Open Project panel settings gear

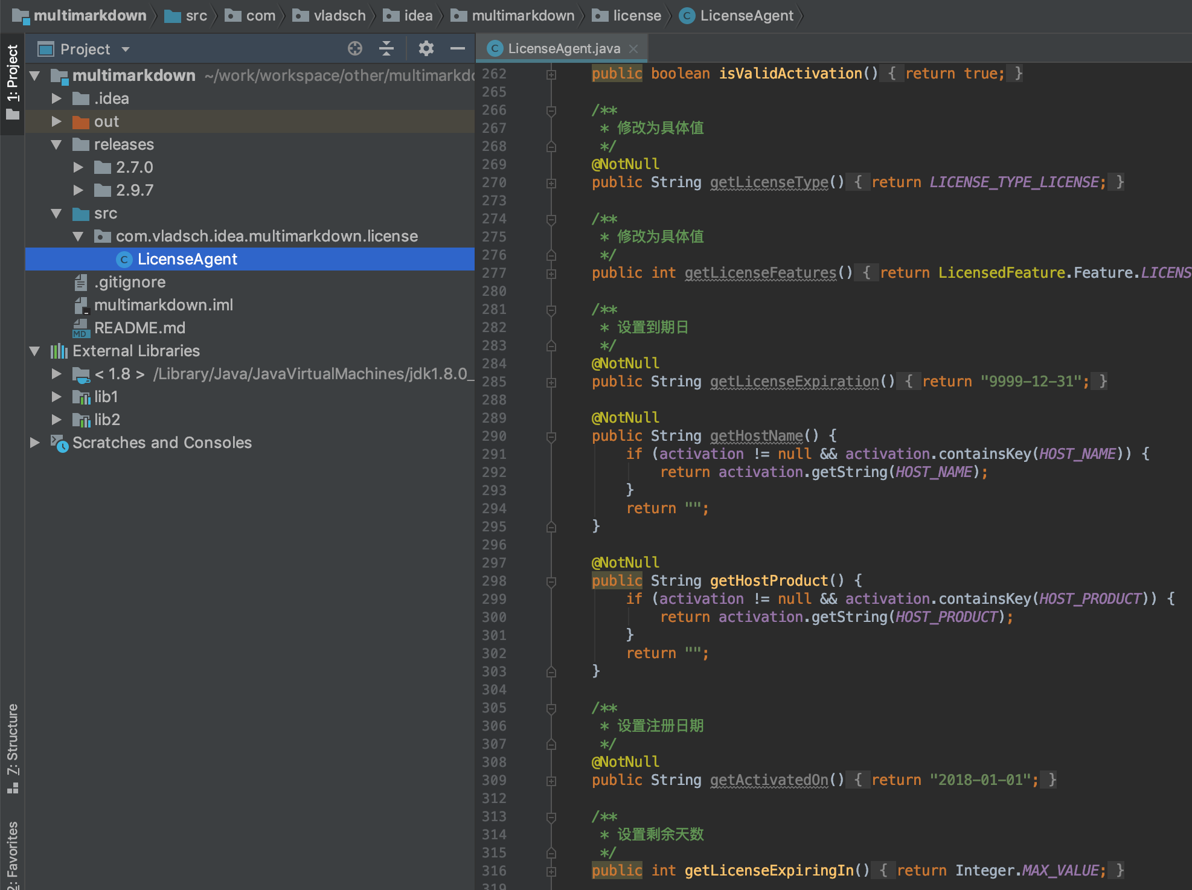426,48
